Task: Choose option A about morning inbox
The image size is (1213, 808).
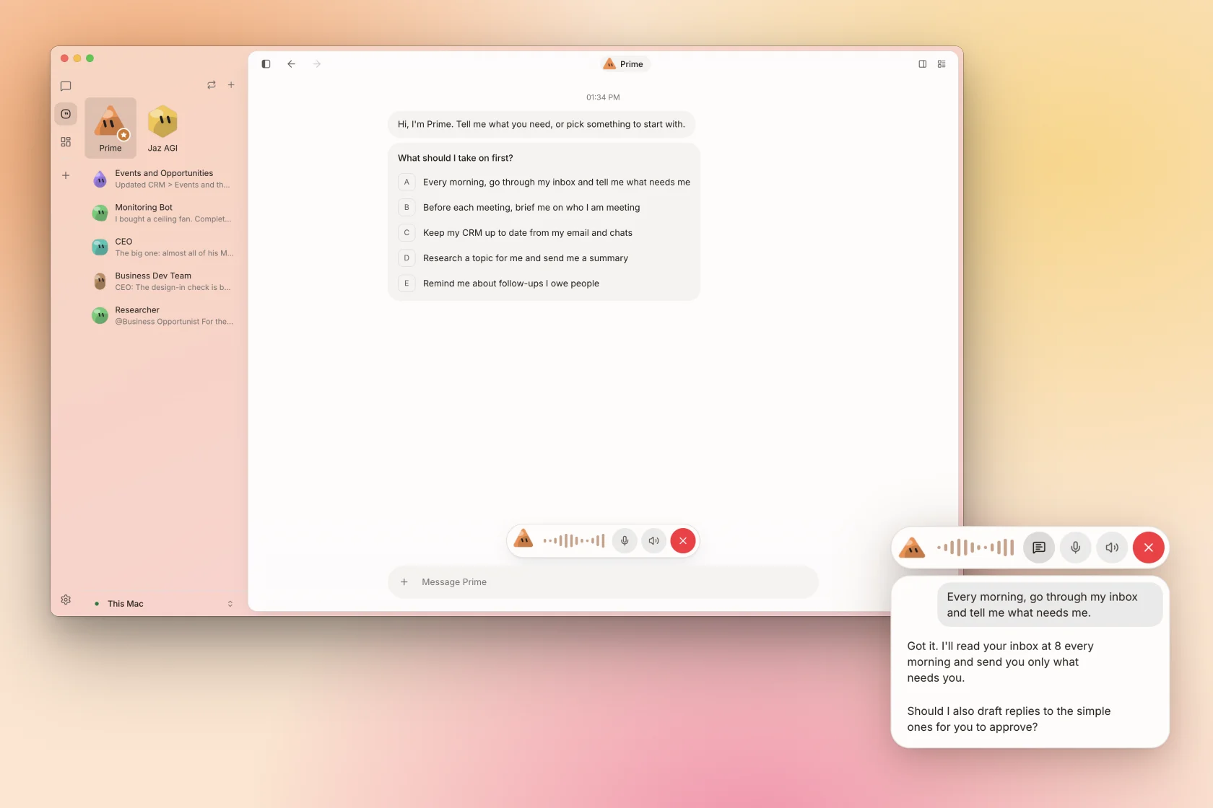Action: pos(544,183)
